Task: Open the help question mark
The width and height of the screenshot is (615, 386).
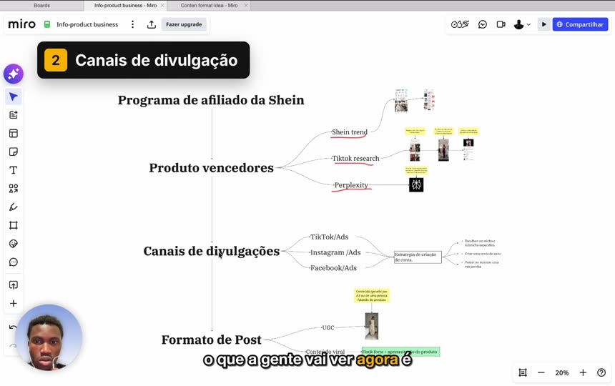Action: 601,372
